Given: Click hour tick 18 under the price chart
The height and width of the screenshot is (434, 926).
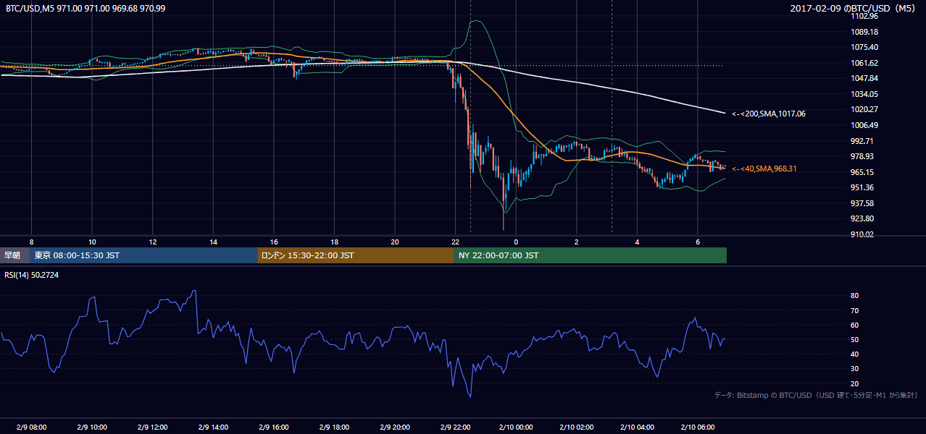Looking at the screenshot, I should pos(335,242).
